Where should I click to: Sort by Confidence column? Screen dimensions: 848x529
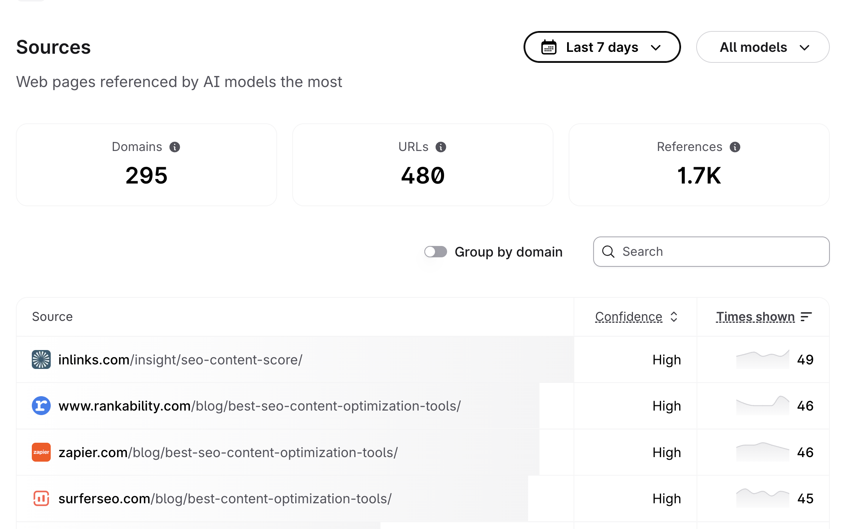636,317
